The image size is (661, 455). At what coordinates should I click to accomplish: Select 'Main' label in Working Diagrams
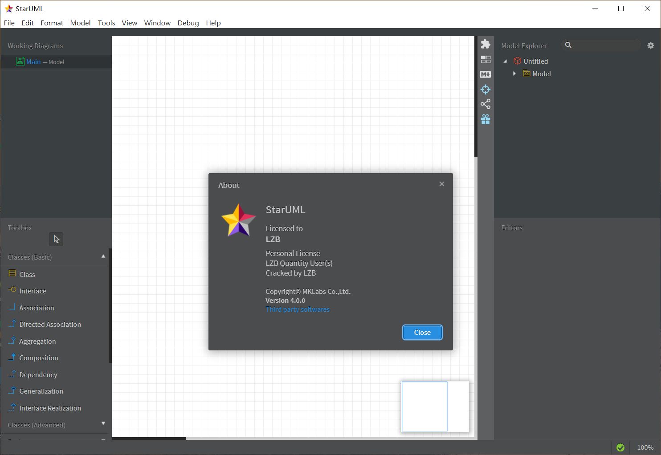(33, 62)
